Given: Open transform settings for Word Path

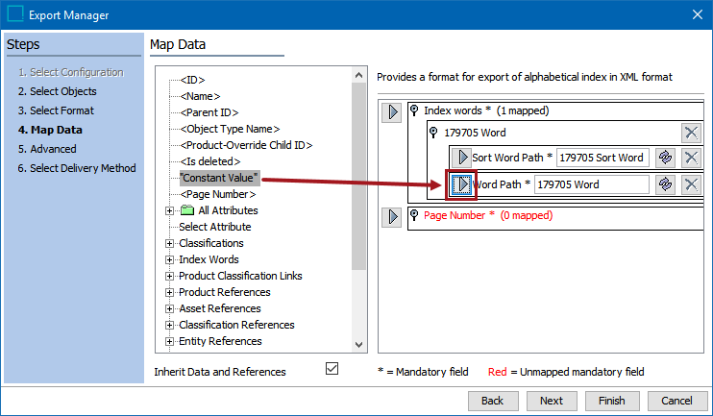Looking at the screenshot, I should pyautogui.click(x=664, y=184).
